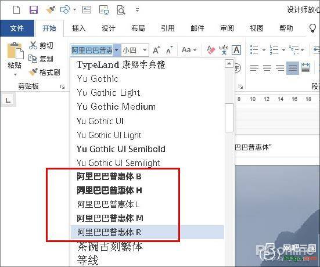Toggle justify text alignment
The width and height of the screenshot is (320, 267).
point(293,68)
